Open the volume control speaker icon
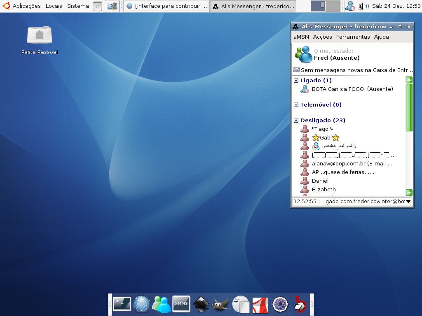 (363, 6)
